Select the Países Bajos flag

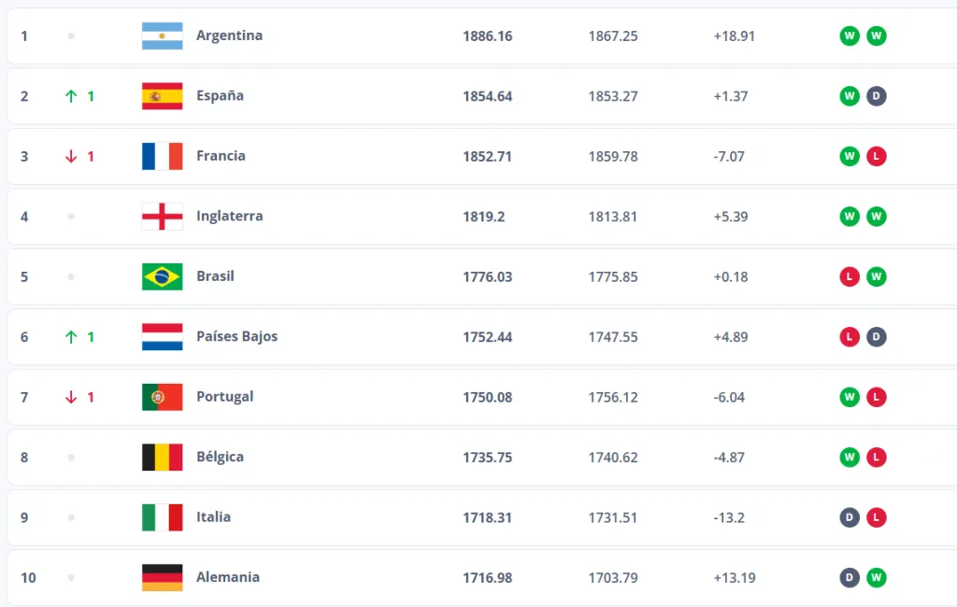click(x=162, y=337)
